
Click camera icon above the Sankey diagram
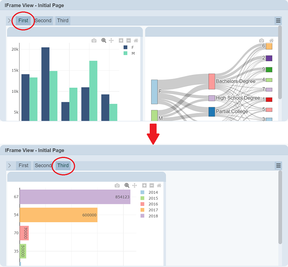tap(261, 40)
